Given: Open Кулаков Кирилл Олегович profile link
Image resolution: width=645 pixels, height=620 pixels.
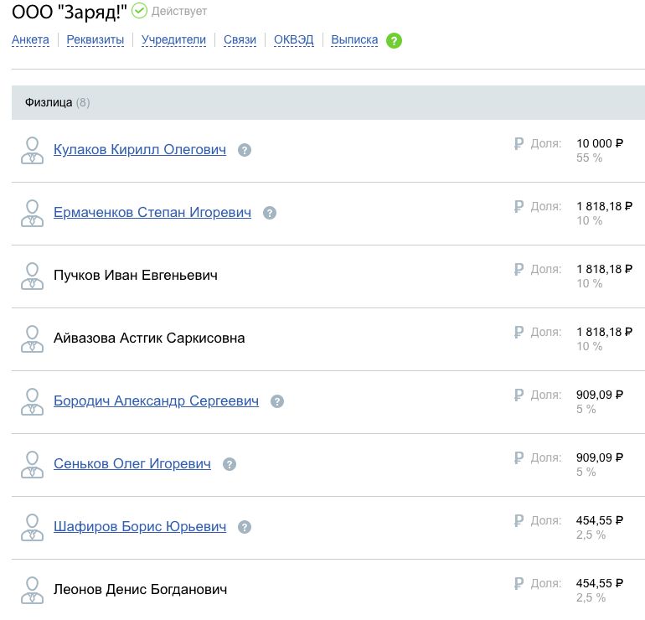Looking at the screenshot, I should click(140, 150).
